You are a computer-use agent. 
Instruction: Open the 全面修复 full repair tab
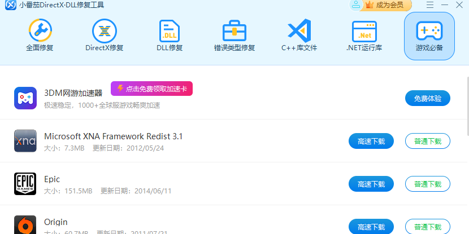tap(40, 36)
